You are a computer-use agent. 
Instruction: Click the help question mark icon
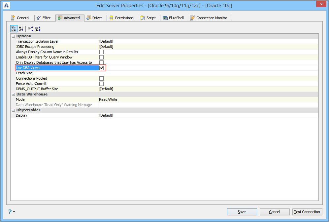click(10, 212)
